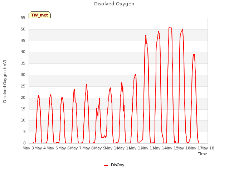This screenshot has width=229, height=172.
Task: Click the y-axis value 20
Action: (23, 98)
